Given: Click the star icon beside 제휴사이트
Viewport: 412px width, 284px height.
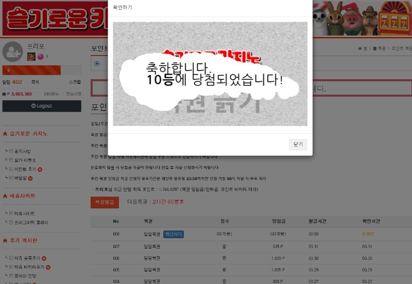Looking at the screenshot, I should pyautogui.click(x=5, y=196).
